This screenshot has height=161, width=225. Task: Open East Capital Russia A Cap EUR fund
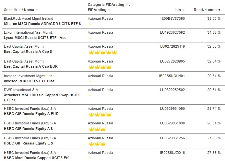tap(31, 66)
